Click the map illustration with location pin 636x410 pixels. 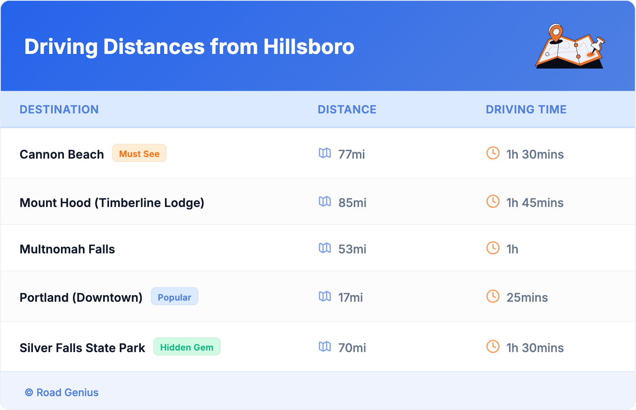[x=570, y=46]
